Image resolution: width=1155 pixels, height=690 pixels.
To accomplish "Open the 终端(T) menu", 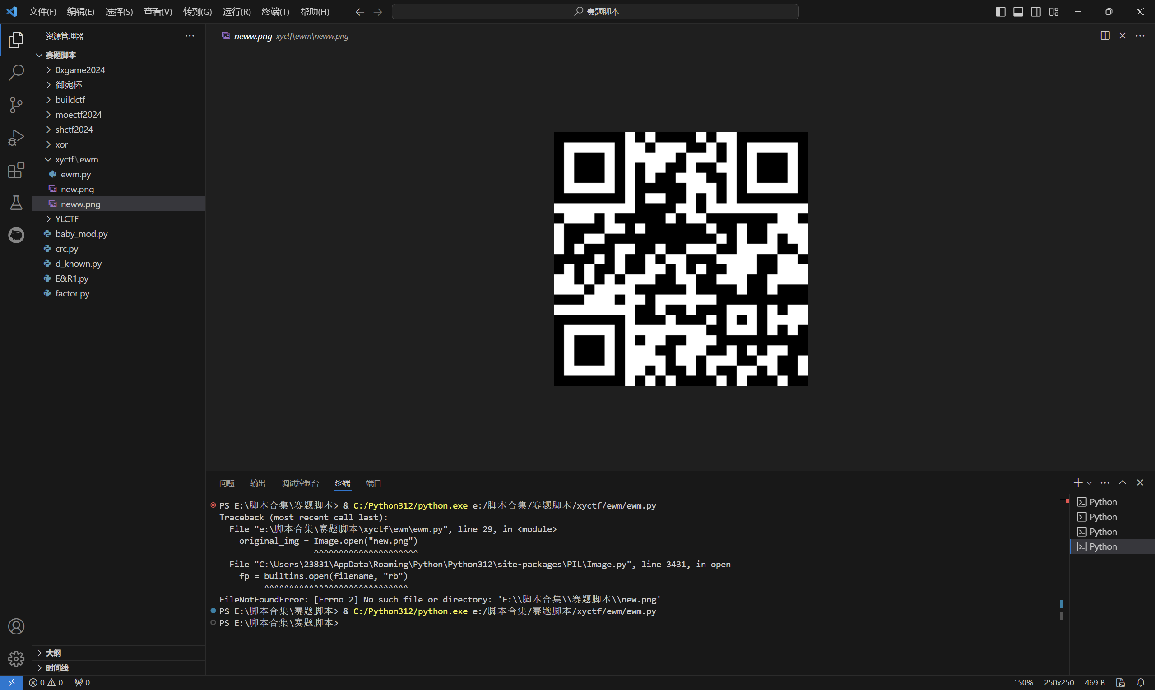I will 275,12.
